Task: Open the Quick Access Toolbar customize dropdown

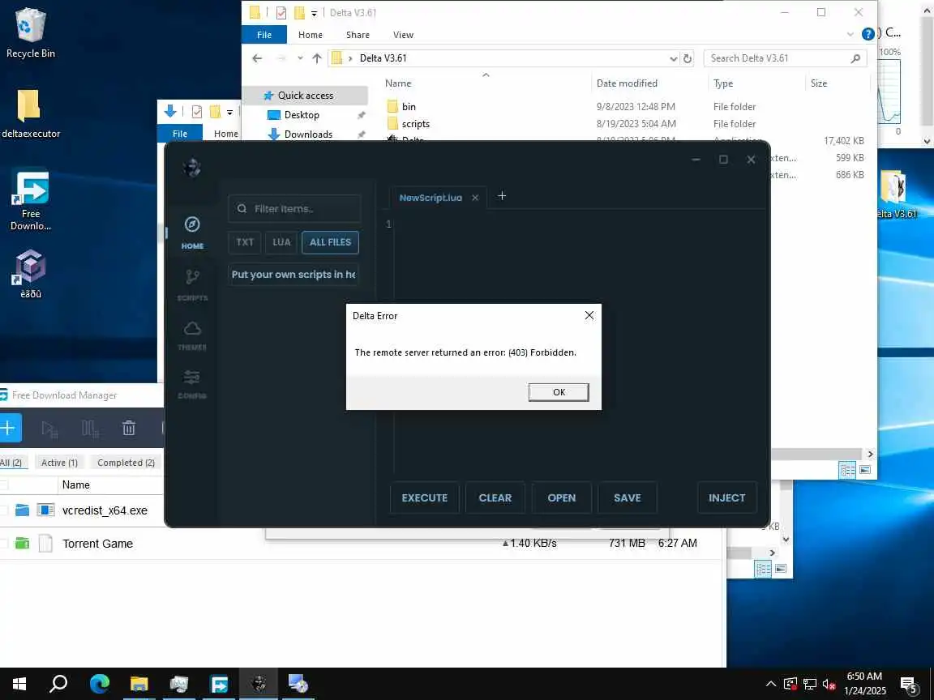Action: [314, 13]
